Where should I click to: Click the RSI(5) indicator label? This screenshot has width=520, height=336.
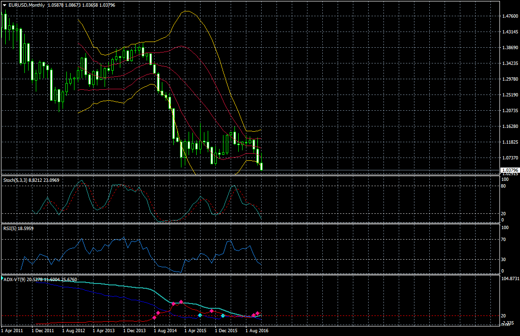point(11,229)
